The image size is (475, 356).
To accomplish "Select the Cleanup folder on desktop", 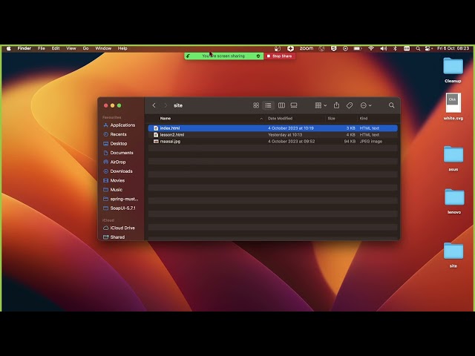I will point(453,70).
